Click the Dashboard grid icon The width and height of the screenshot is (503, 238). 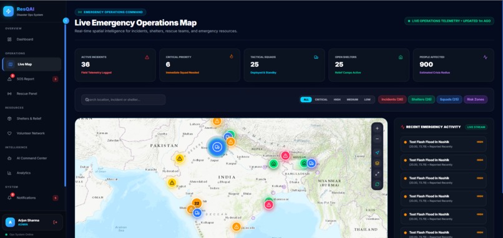pos(9,39)
